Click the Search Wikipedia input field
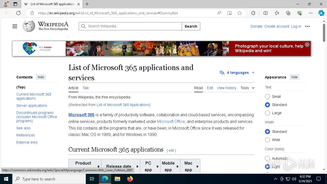Screen dimensions: 327x184 click(x=130, y=26)
